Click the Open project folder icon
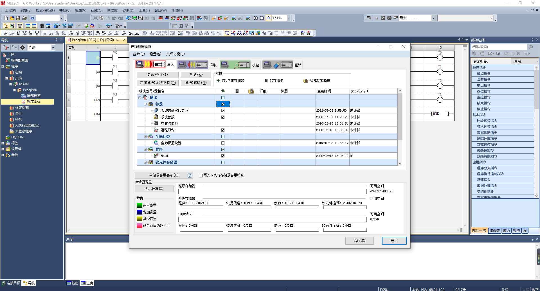Image resolution: width=540 pixels, height=291 pixels. pos(12,18)
